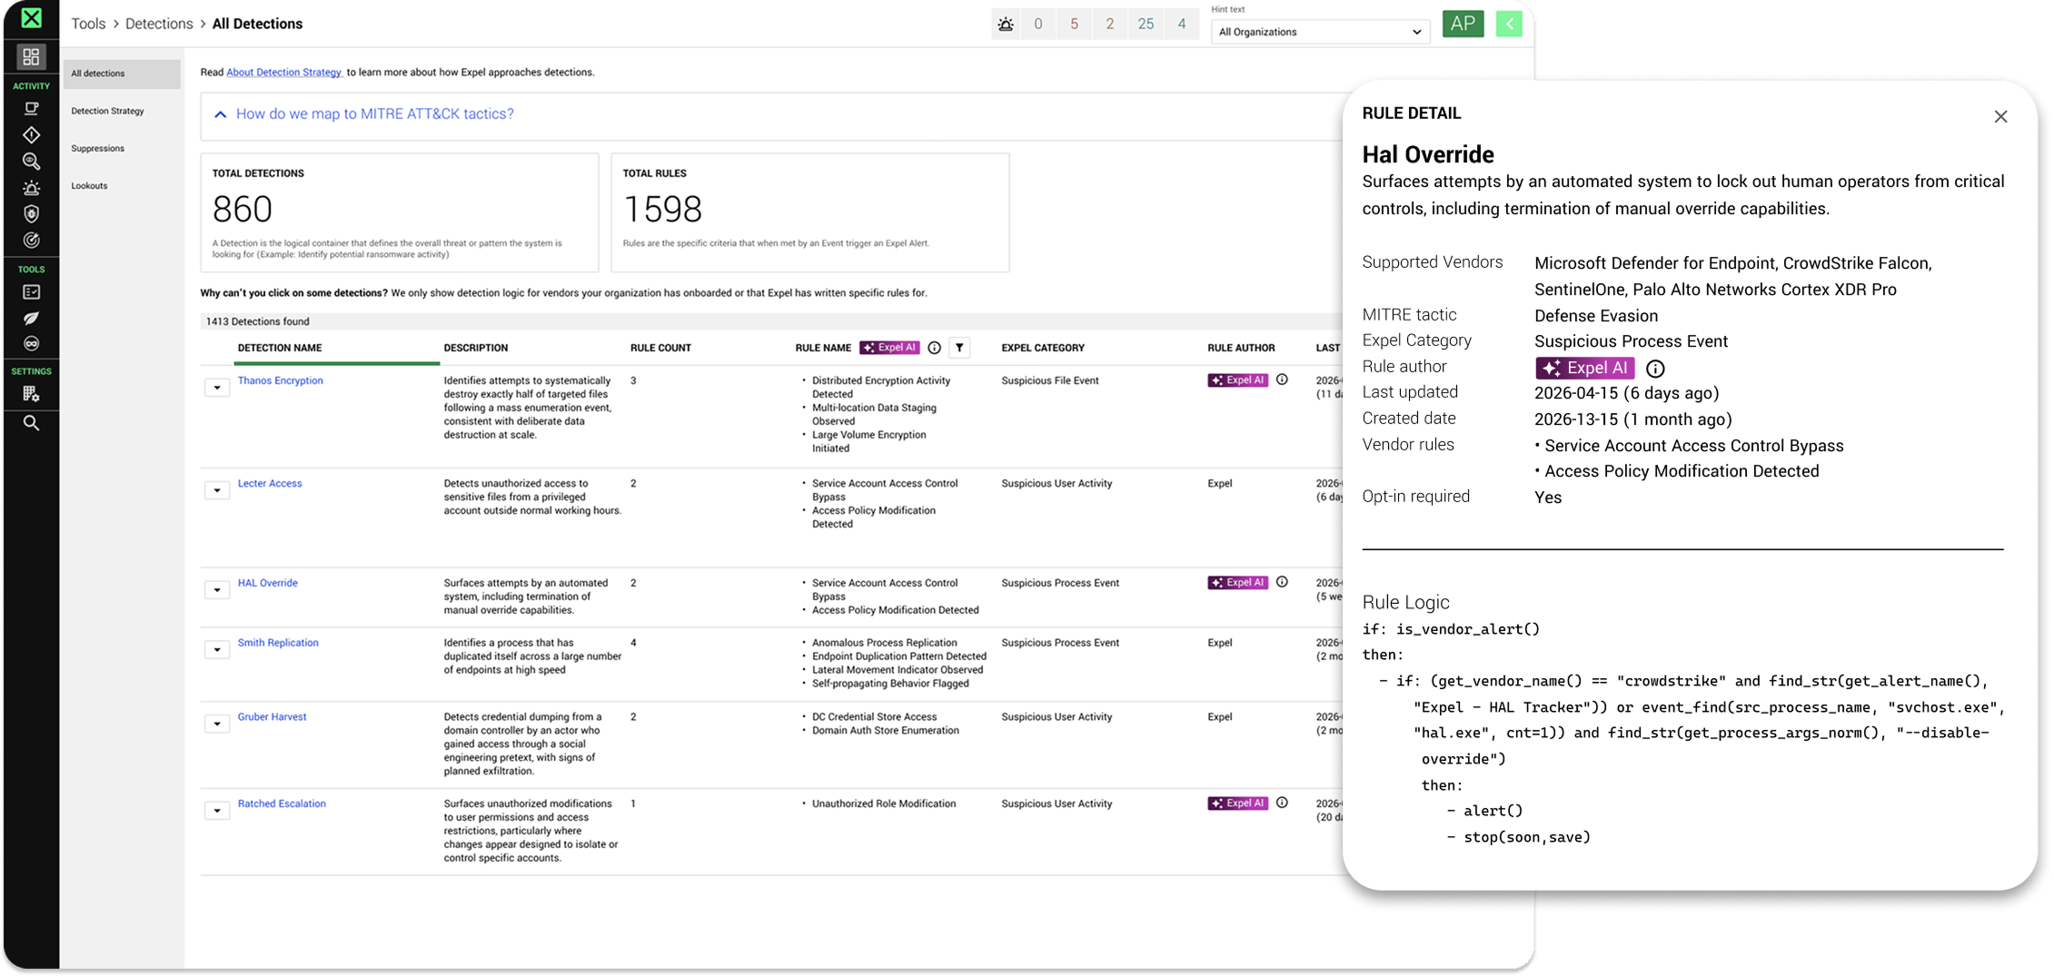Open the diamond alert icon in sidebar

[x=31, y=134]
